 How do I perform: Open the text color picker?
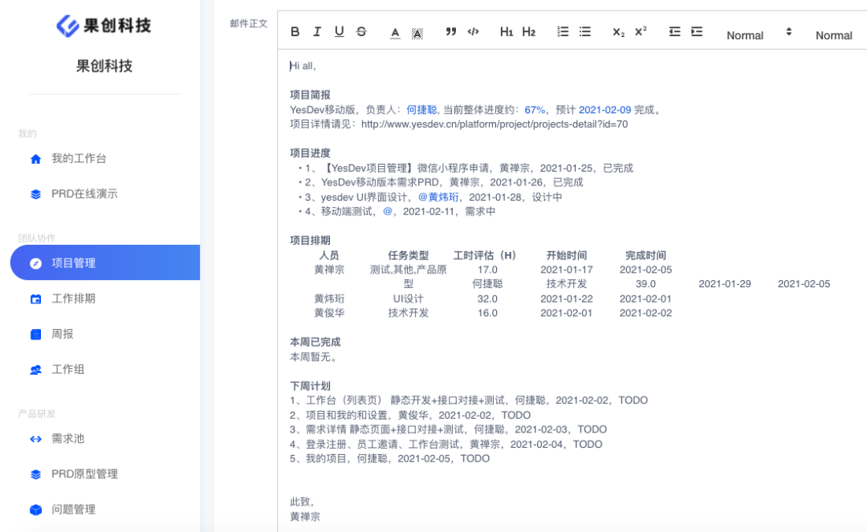(x=395, y=33)
